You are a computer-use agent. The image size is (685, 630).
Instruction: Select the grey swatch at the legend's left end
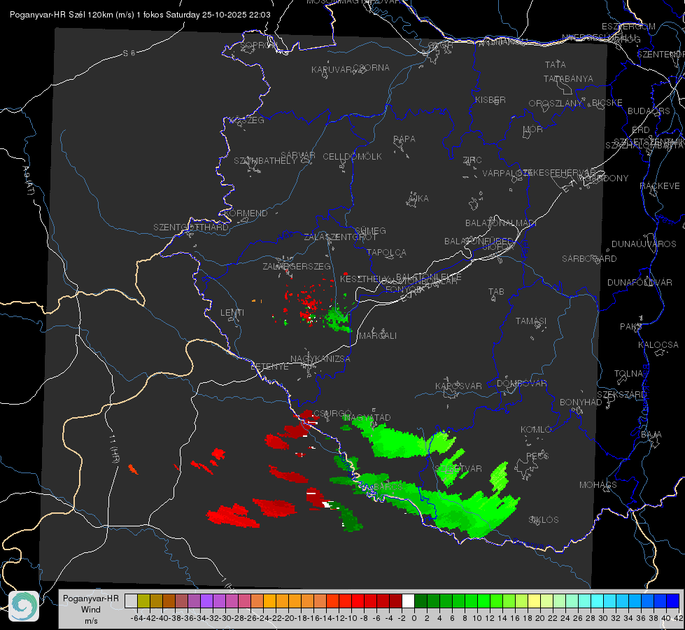pos(131,601)
